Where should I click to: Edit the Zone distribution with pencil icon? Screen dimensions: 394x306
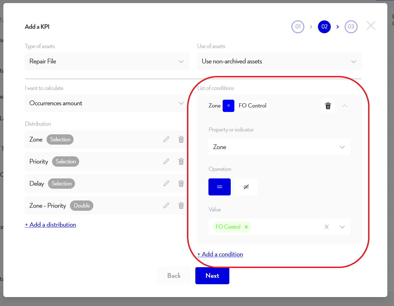pyautogui.click(x=166, y=139)
